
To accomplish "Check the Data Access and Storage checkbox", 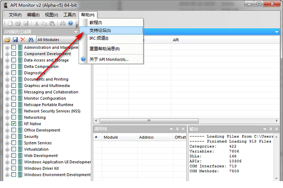I will point(14,60).
